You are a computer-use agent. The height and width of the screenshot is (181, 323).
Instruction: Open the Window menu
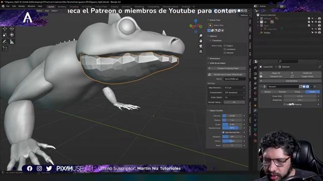(x=31, y=7)
